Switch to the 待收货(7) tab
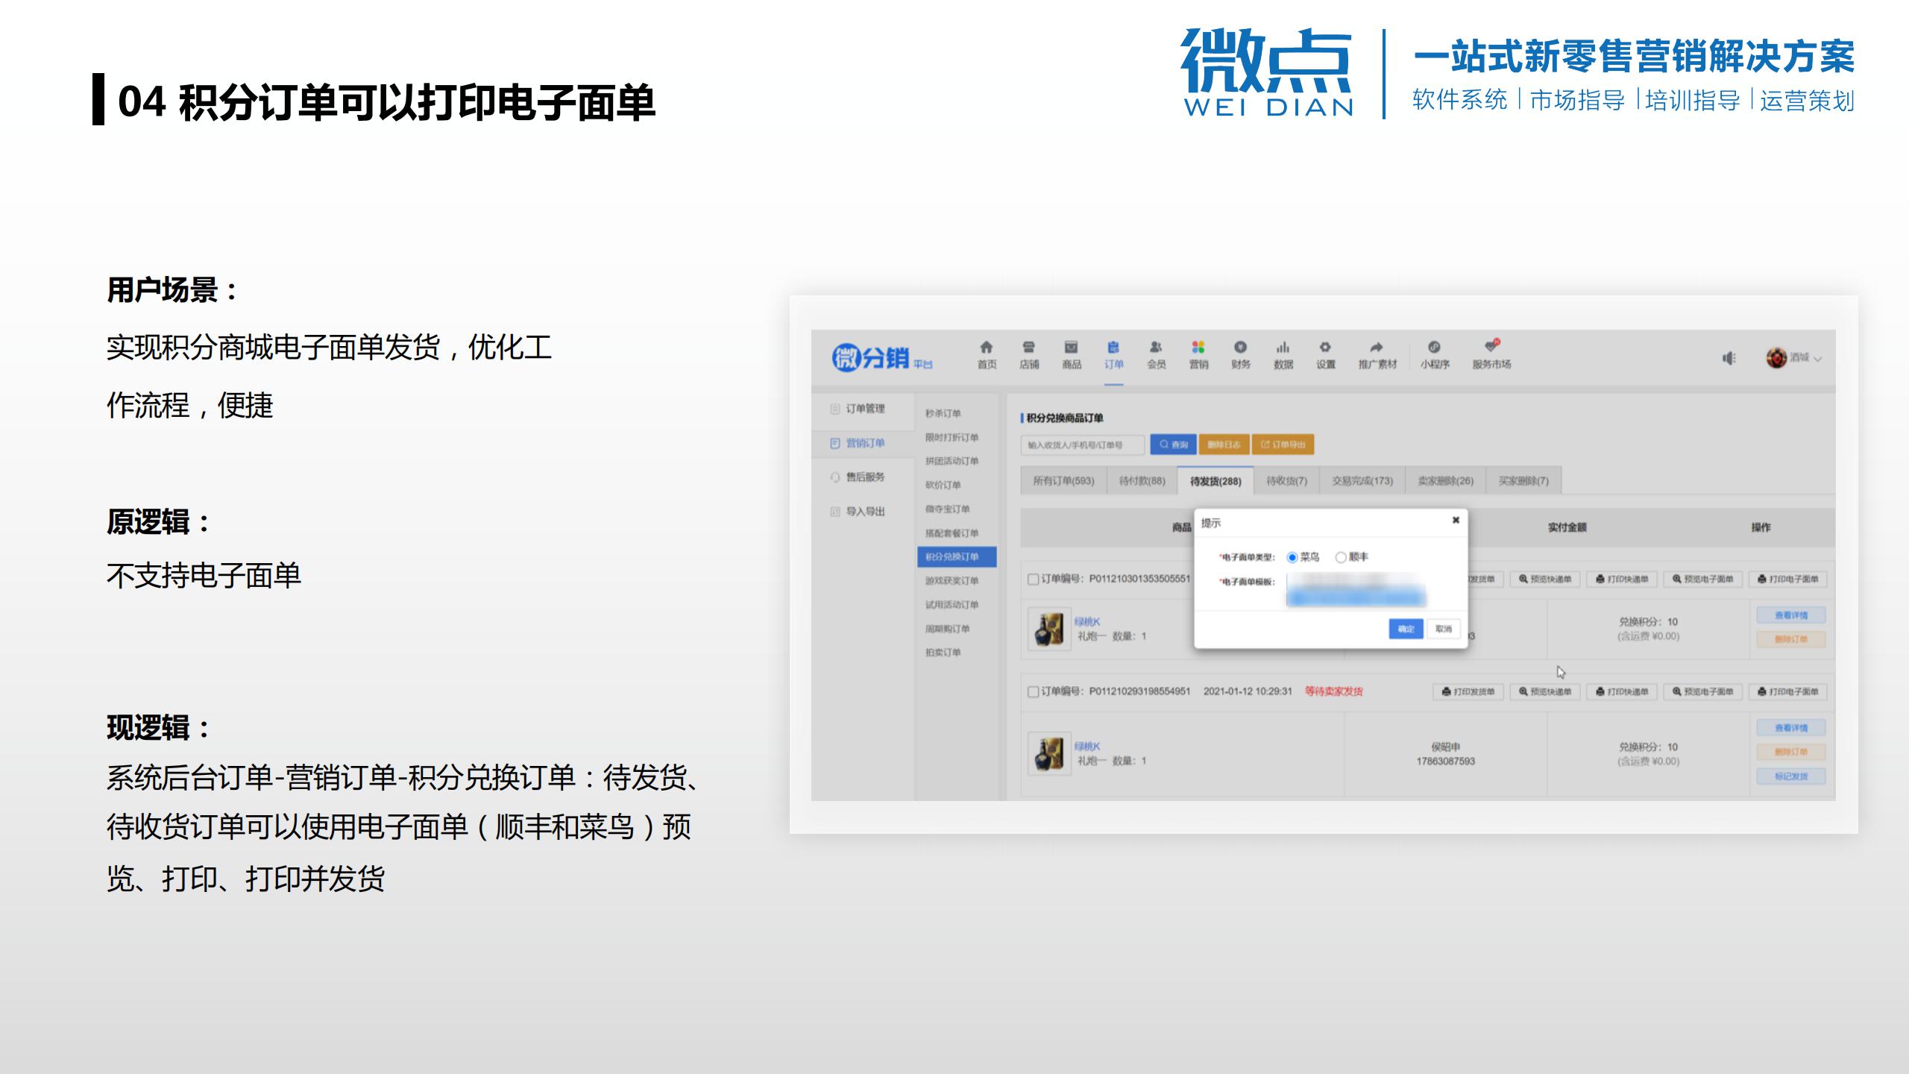Image resolution: width=1909 pixels, height=1074 pixels. [x=1287, y=481]
